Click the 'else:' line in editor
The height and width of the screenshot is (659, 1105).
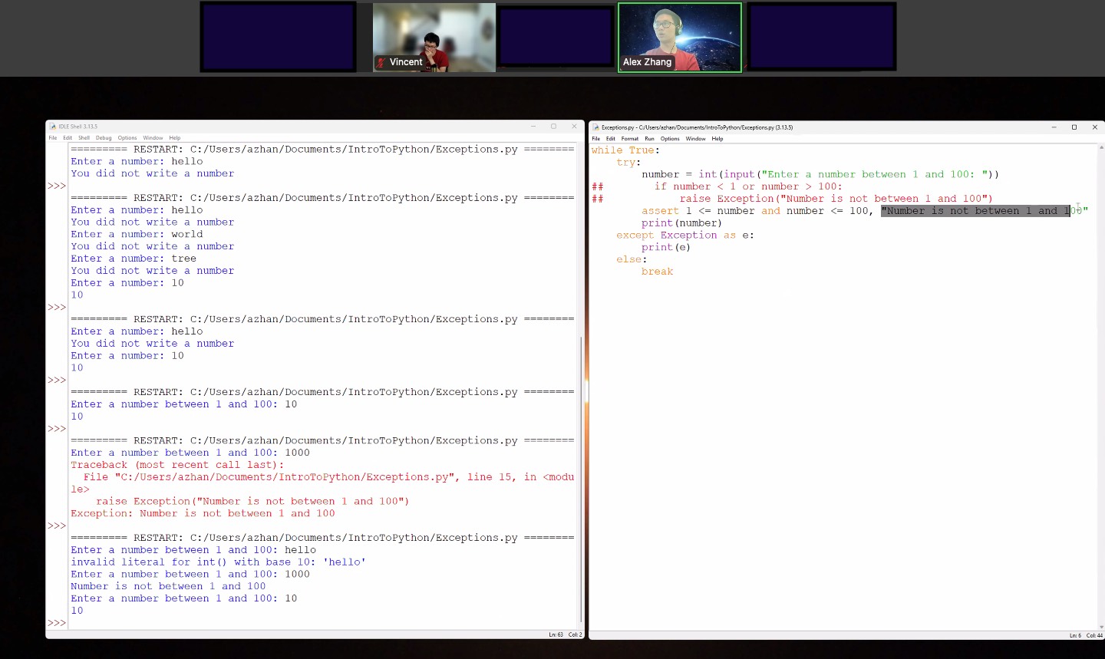click(x=632, y=259)
